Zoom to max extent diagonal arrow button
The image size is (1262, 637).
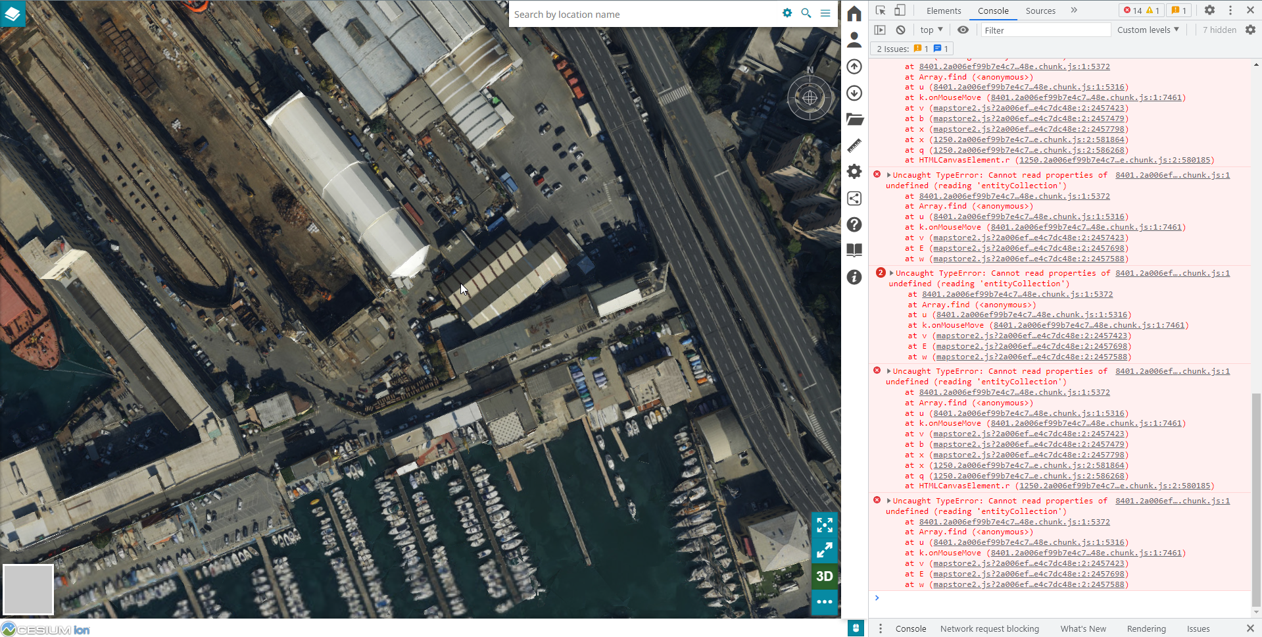tap(825, 550)
